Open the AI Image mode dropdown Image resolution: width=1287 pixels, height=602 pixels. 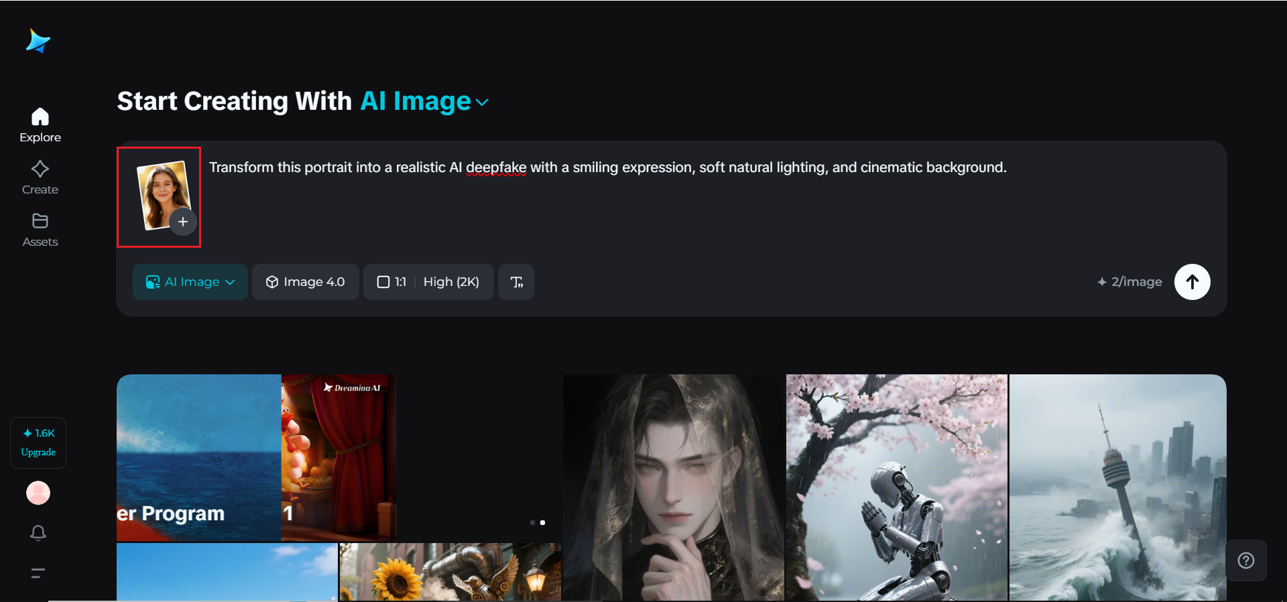[190, 282]
